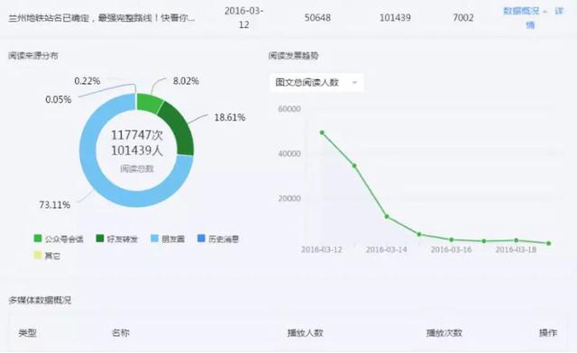Click the 20000 y-axis label
This screenshot has width=577, height=353.
[x=289, y=198]
